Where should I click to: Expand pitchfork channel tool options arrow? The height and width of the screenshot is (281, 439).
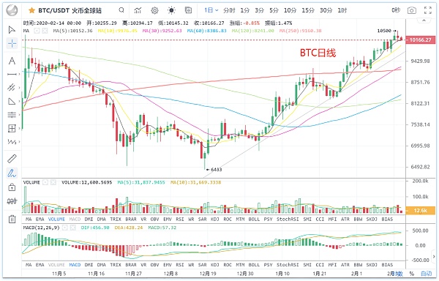coord(19,88)
